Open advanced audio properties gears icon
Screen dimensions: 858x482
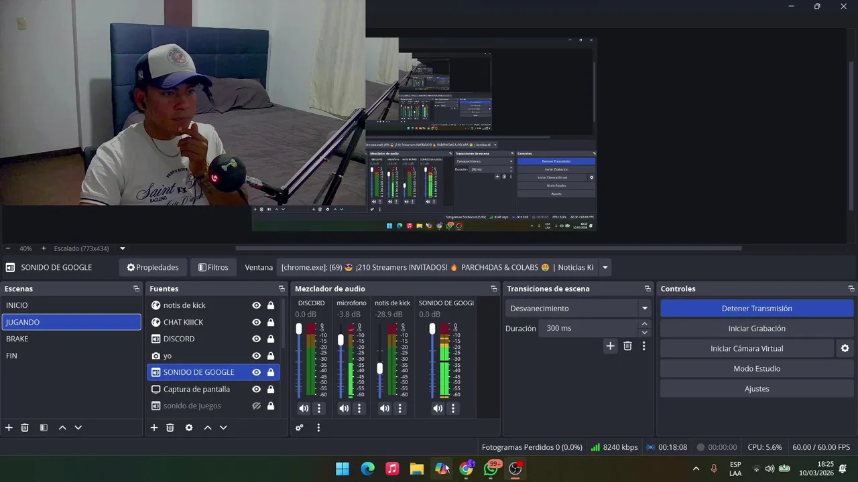(x=300, y=428)
